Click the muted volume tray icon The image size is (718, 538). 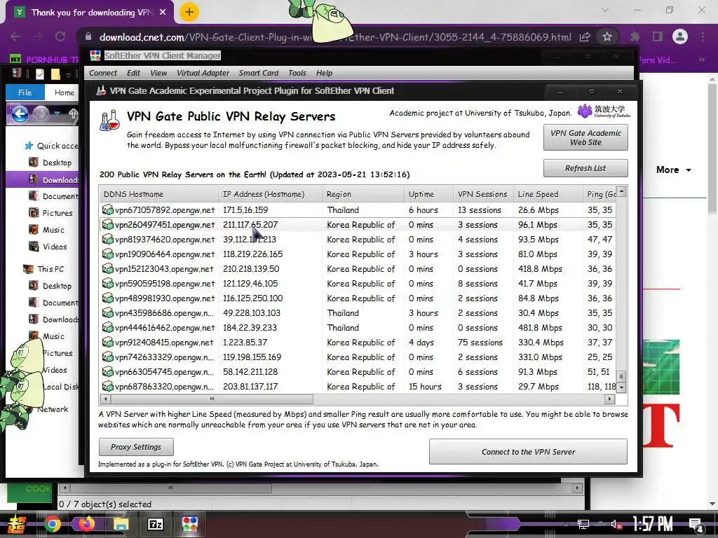coord(616,525)
